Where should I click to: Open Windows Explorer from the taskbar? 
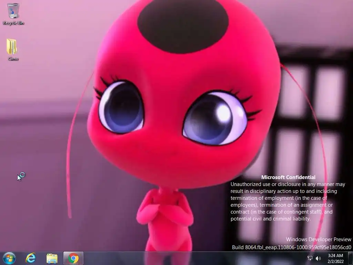[x=52, y=258]
